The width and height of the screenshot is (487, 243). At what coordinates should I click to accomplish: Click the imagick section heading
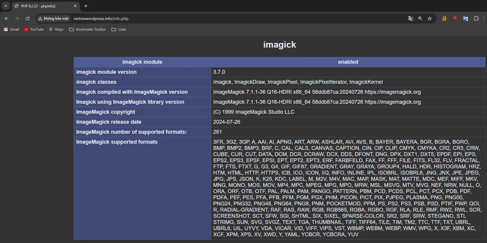[280, 45]
